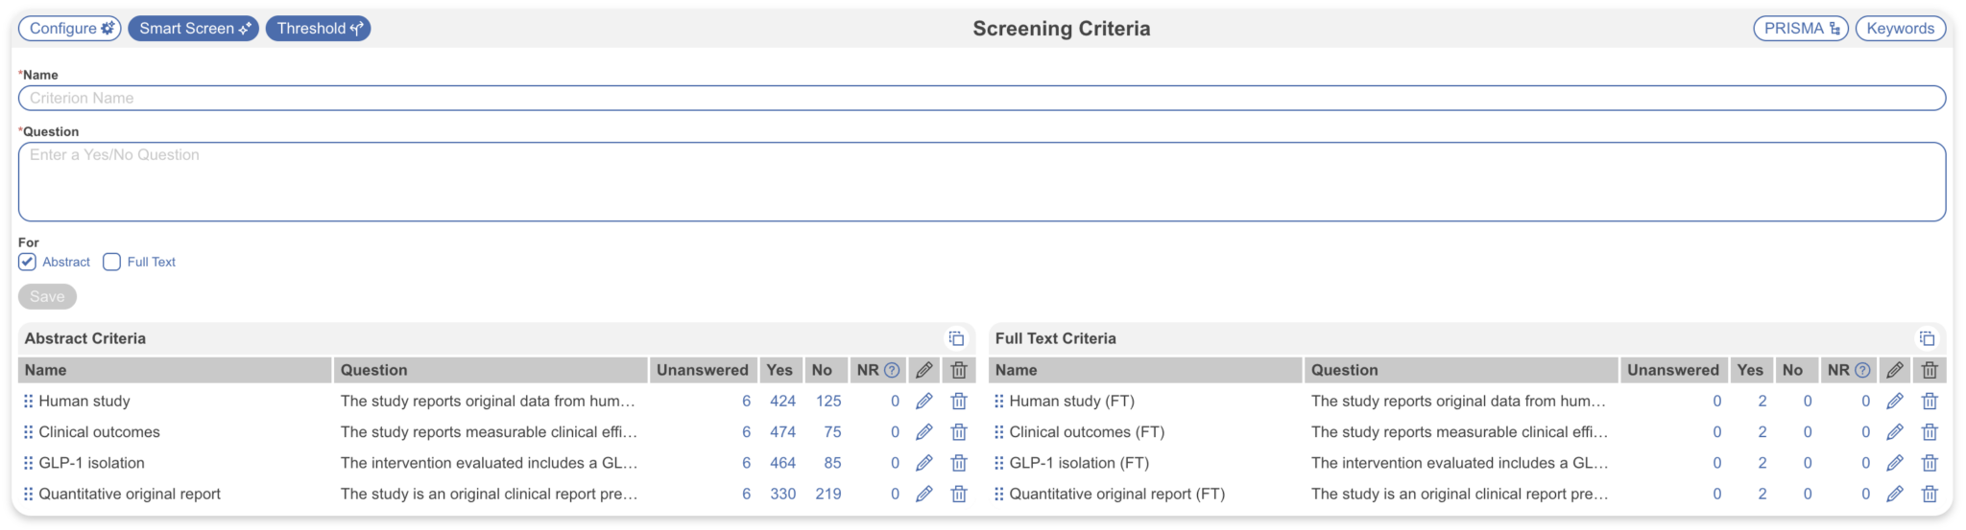Viewport: 1966px width, 530px height.
Task: Grab the drag handle for Human study (FT)
Action: [998, 402]
